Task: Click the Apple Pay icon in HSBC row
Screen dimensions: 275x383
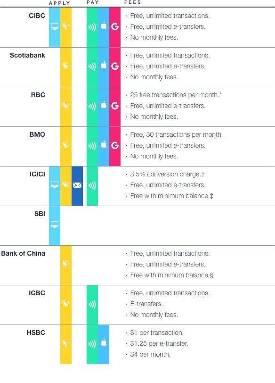Action: [x=104, y=343]
